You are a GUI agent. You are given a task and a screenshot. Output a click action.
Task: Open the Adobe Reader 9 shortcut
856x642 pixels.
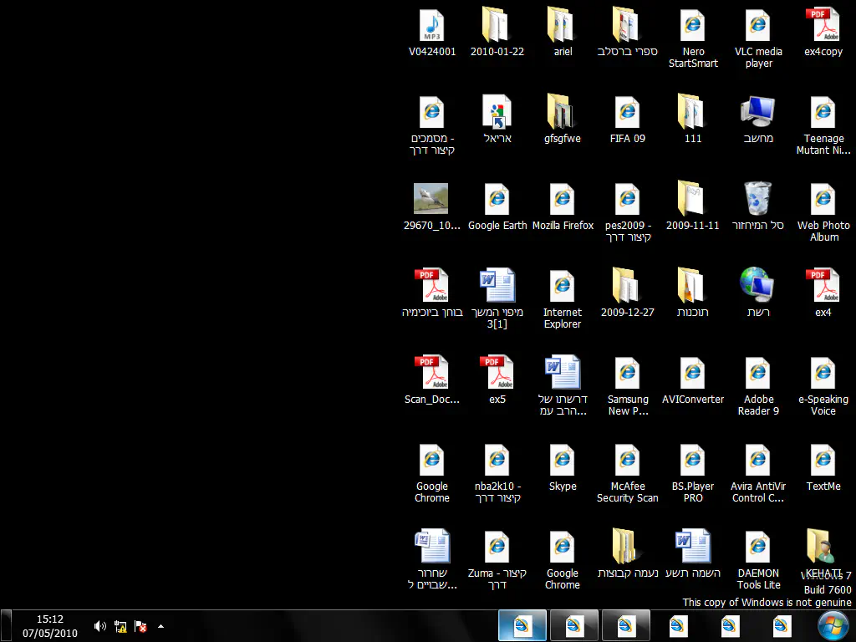tap(758, 374)
